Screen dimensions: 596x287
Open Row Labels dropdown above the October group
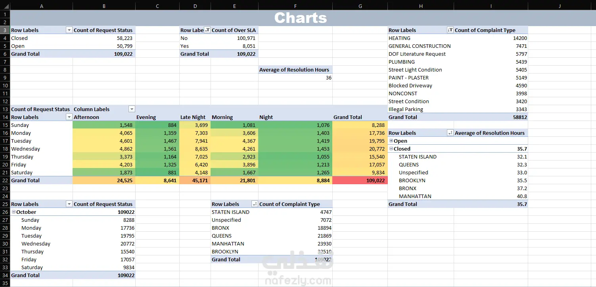(69, 204)
